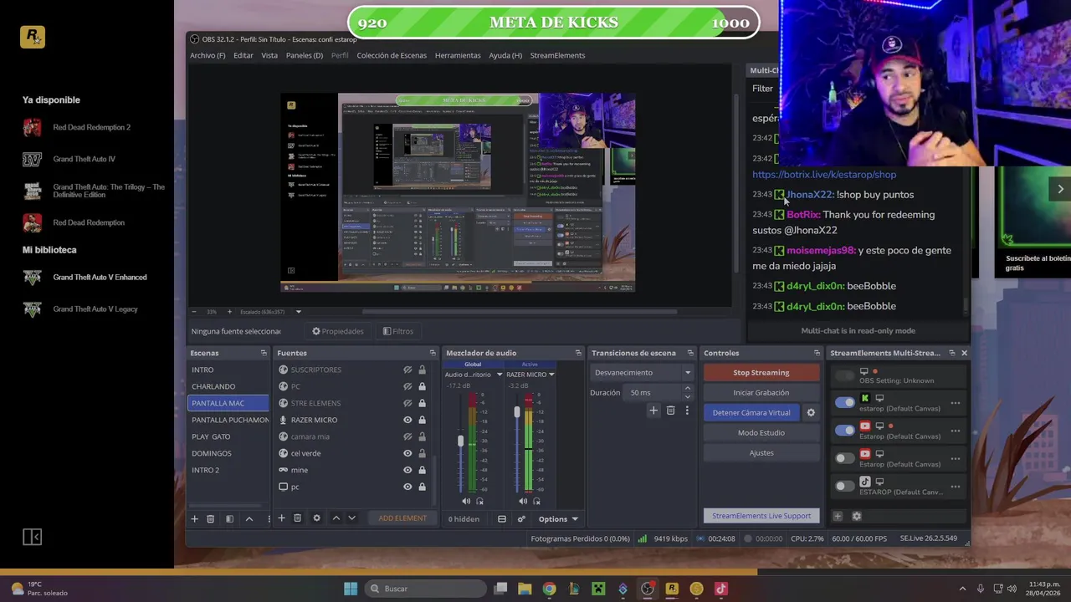Open virtual camera settings gear

810,412
